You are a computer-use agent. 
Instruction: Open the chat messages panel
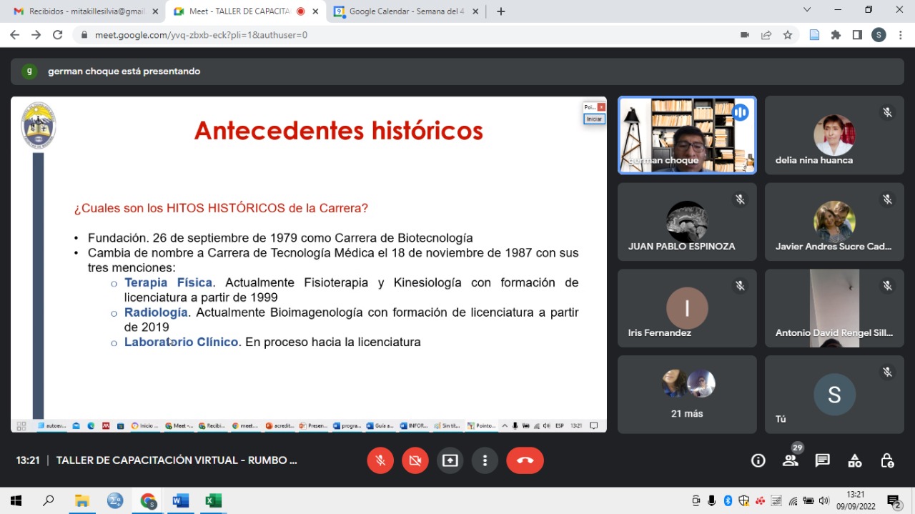[822, 461]
